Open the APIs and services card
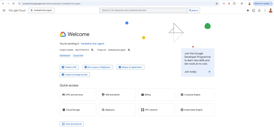This screenshot has width=274, height=139. 78,95
